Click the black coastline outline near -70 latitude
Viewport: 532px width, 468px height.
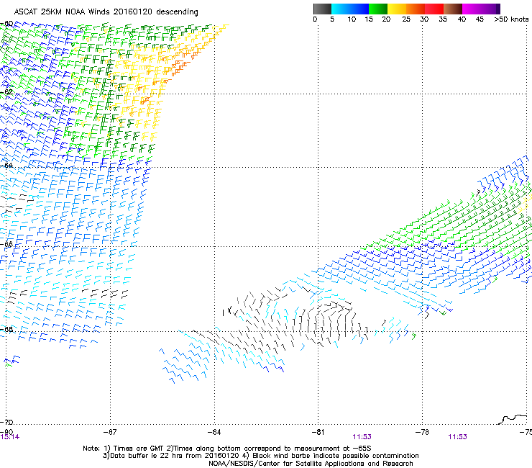click(513, 419)
